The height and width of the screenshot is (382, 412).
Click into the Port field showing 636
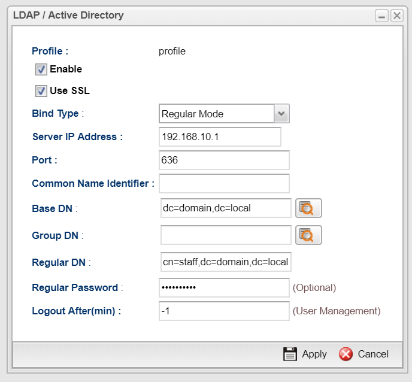[x=224, y=160]
